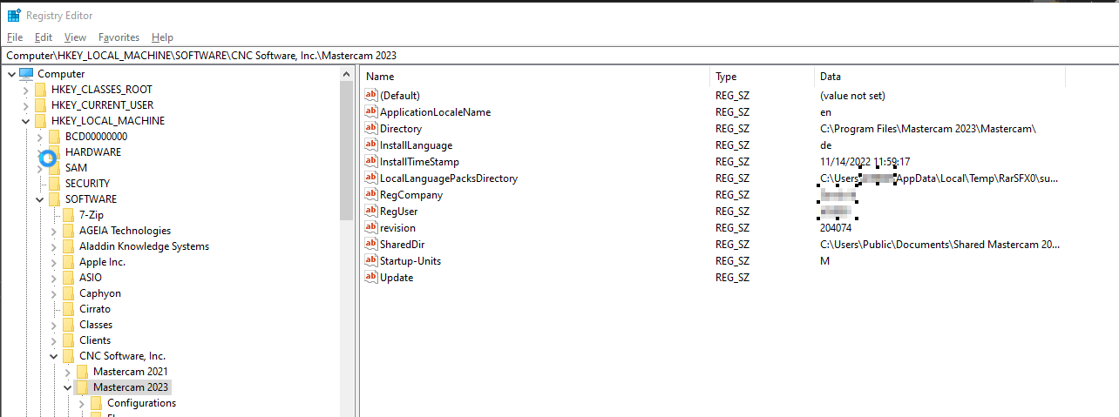
Task: Click Directory string value icon
Action: point(370,128)
